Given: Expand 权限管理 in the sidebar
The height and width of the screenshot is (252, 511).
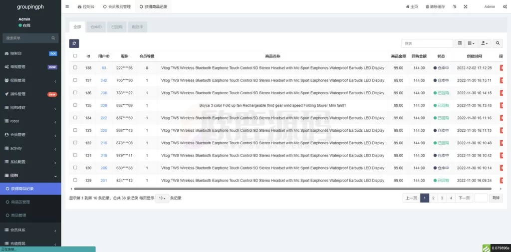Looking at the screenshot, I should click(30, 80).
